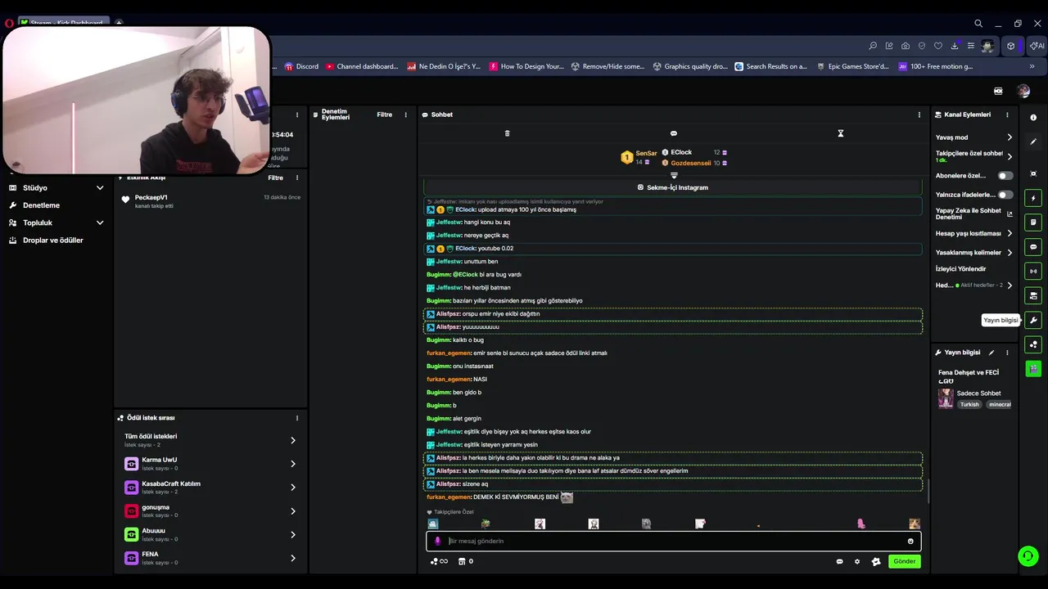Viewport: 1048px width, 589px height.
Task: Show more bookmarks with the double chevron
Action: (1032, 66)
